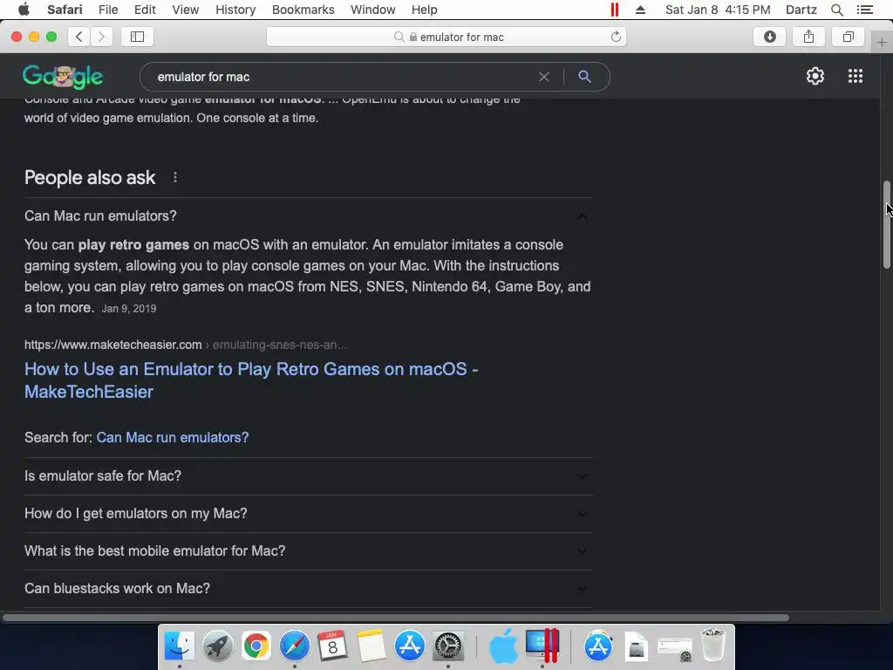Open the Apple menu
Image resolution: width=893 pixels, height=670 pixels.
point(24,10)
